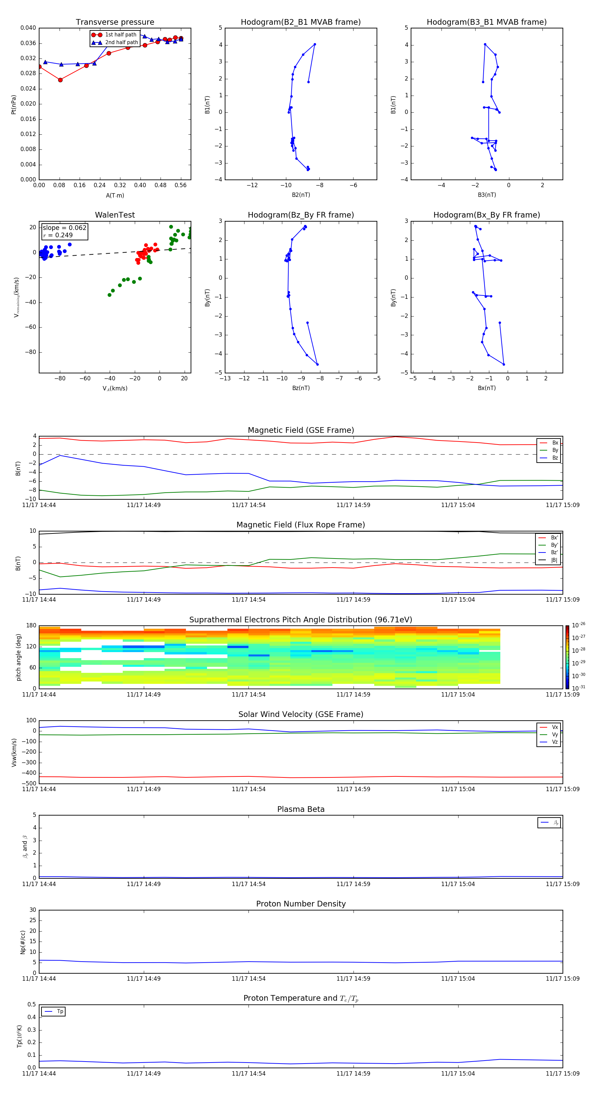
Task: Click the "Pt(nPa)" y-axis label
Action: 14,104
